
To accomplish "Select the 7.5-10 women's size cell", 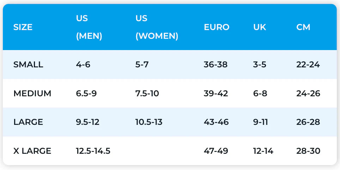I will 147,93.
